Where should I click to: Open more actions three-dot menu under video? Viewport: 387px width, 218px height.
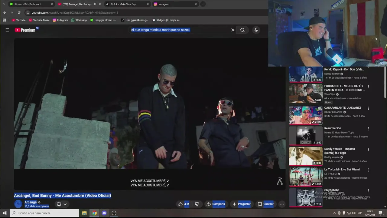[282, 204]
